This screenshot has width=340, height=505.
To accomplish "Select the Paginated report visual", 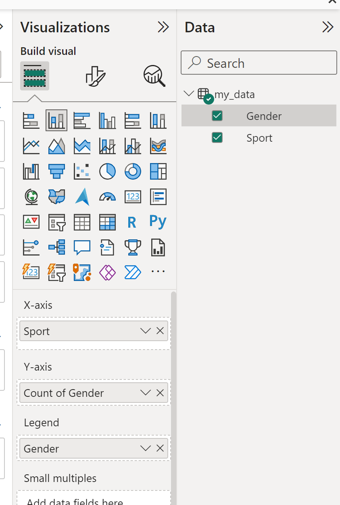I will (x=158, y=247).
